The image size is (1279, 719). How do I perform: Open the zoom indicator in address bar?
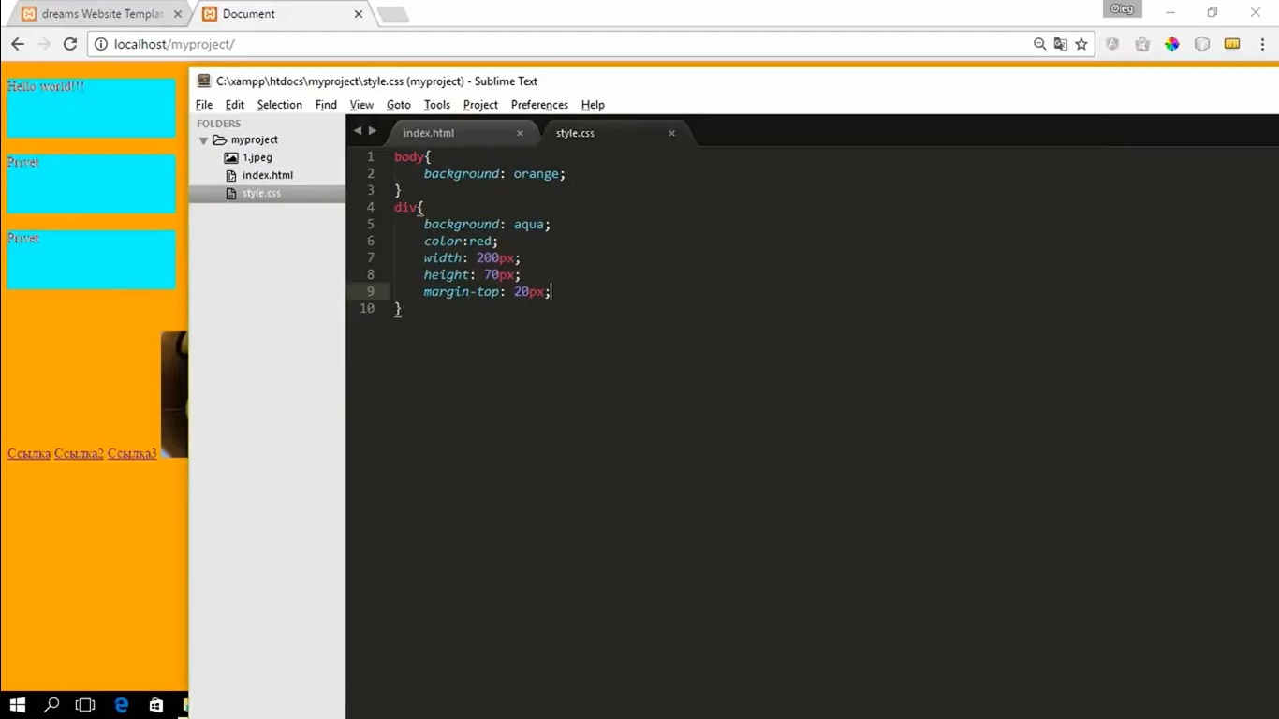click(1039, 44)
